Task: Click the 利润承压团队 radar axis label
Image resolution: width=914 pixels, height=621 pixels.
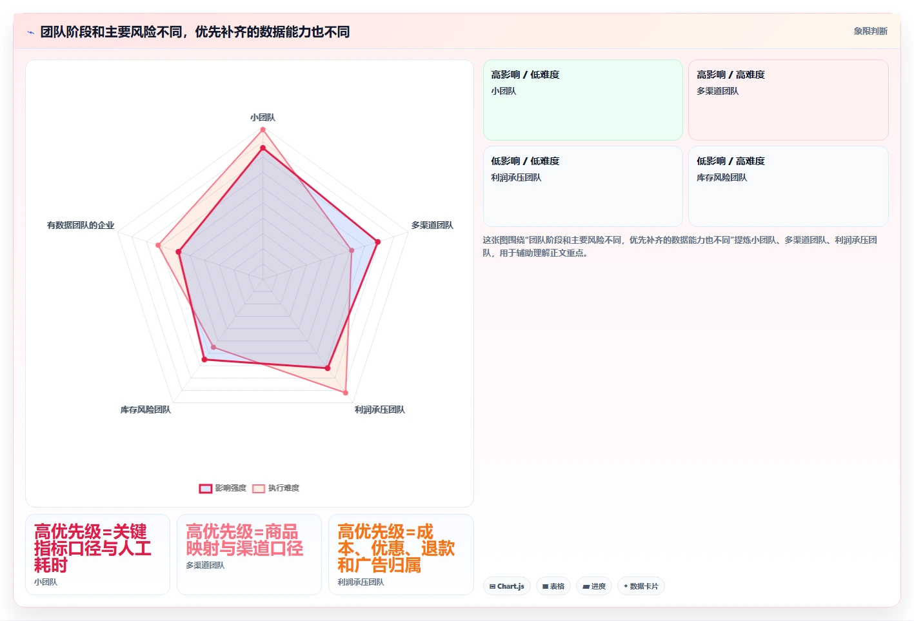Action: 380,409
